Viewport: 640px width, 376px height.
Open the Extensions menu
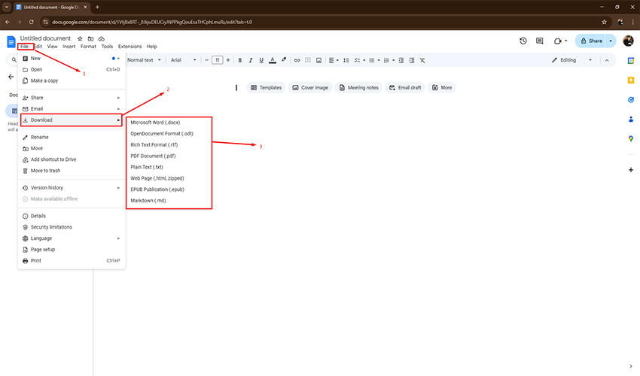click(x=130, y=47)
